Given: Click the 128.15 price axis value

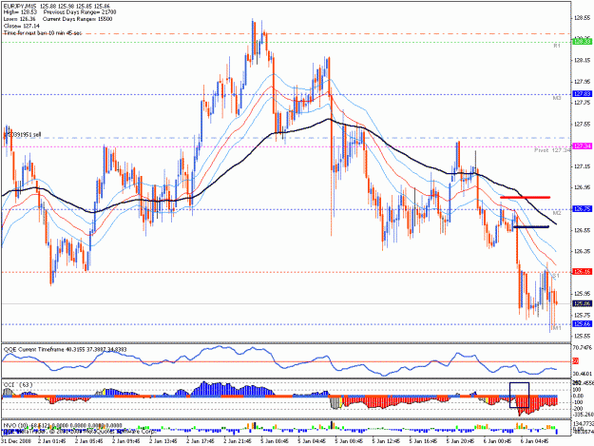Looking at the screenshot, I should pyautogui.click(x=583, y=60).
